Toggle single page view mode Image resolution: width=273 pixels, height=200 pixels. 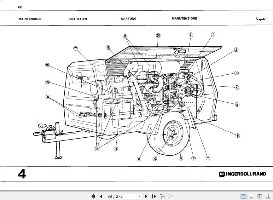(244, 197)
